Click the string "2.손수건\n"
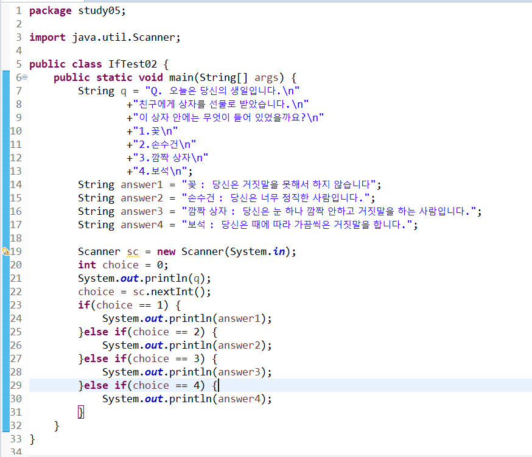Image resolution: width=532 pixels, height=457 pixels. tap(164, 145)
